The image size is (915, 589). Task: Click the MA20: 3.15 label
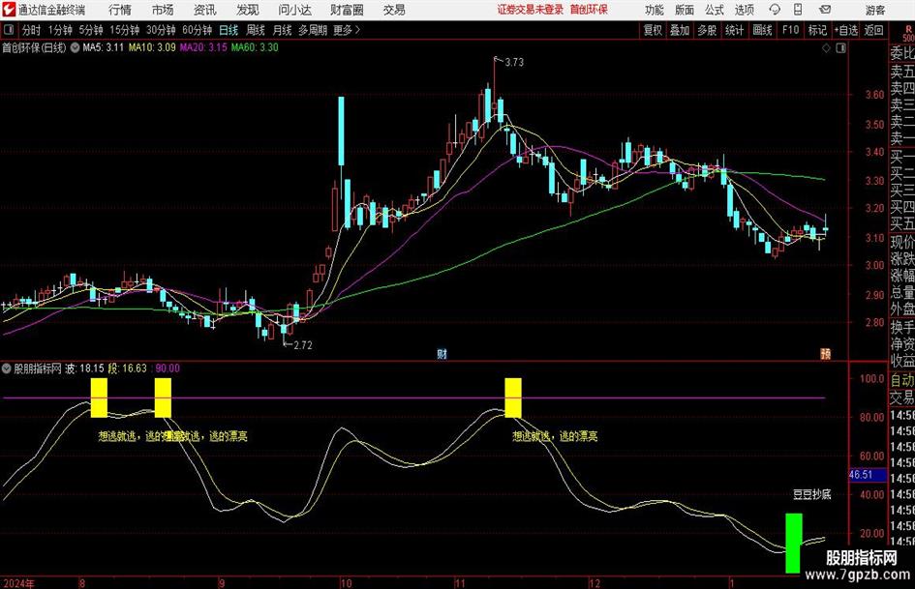(x=203, y=47)
